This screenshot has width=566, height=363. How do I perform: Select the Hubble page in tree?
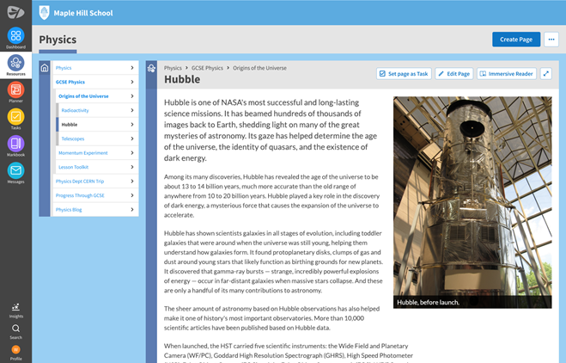70,125
